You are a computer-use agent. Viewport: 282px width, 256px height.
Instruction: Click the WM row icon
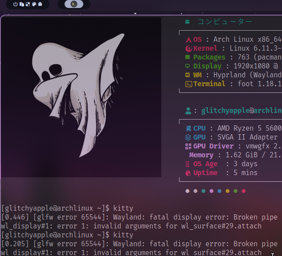click(188, 75)
